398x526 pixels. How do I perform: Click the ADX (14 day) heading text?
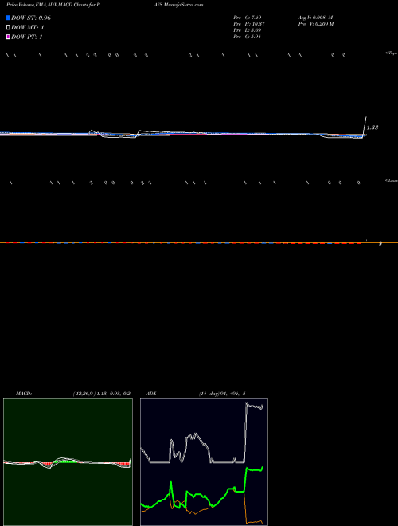point(197,394)
